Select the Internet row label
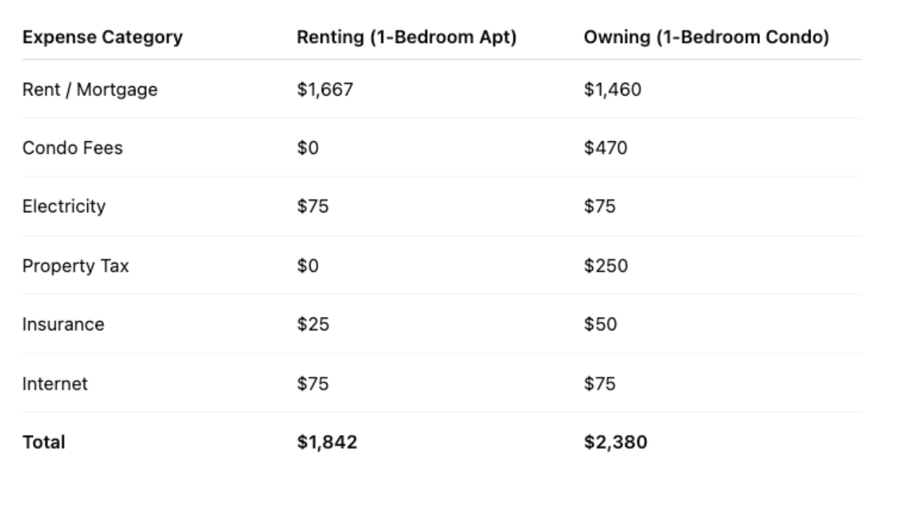 (x=55, y=384)
